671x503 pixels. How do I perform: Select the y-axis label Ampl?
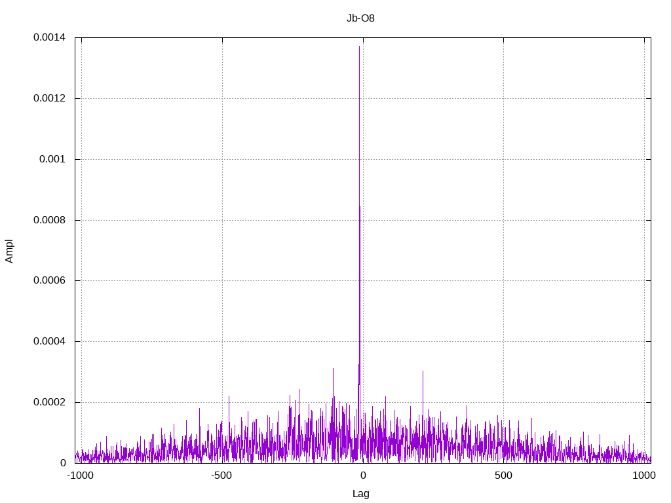[x=9, y=251]
